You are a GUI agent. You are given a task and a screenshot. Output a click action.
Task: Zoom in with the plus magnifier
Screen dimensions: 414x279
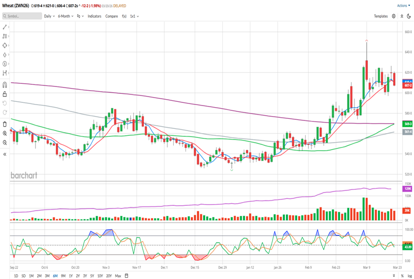point(5,133)
